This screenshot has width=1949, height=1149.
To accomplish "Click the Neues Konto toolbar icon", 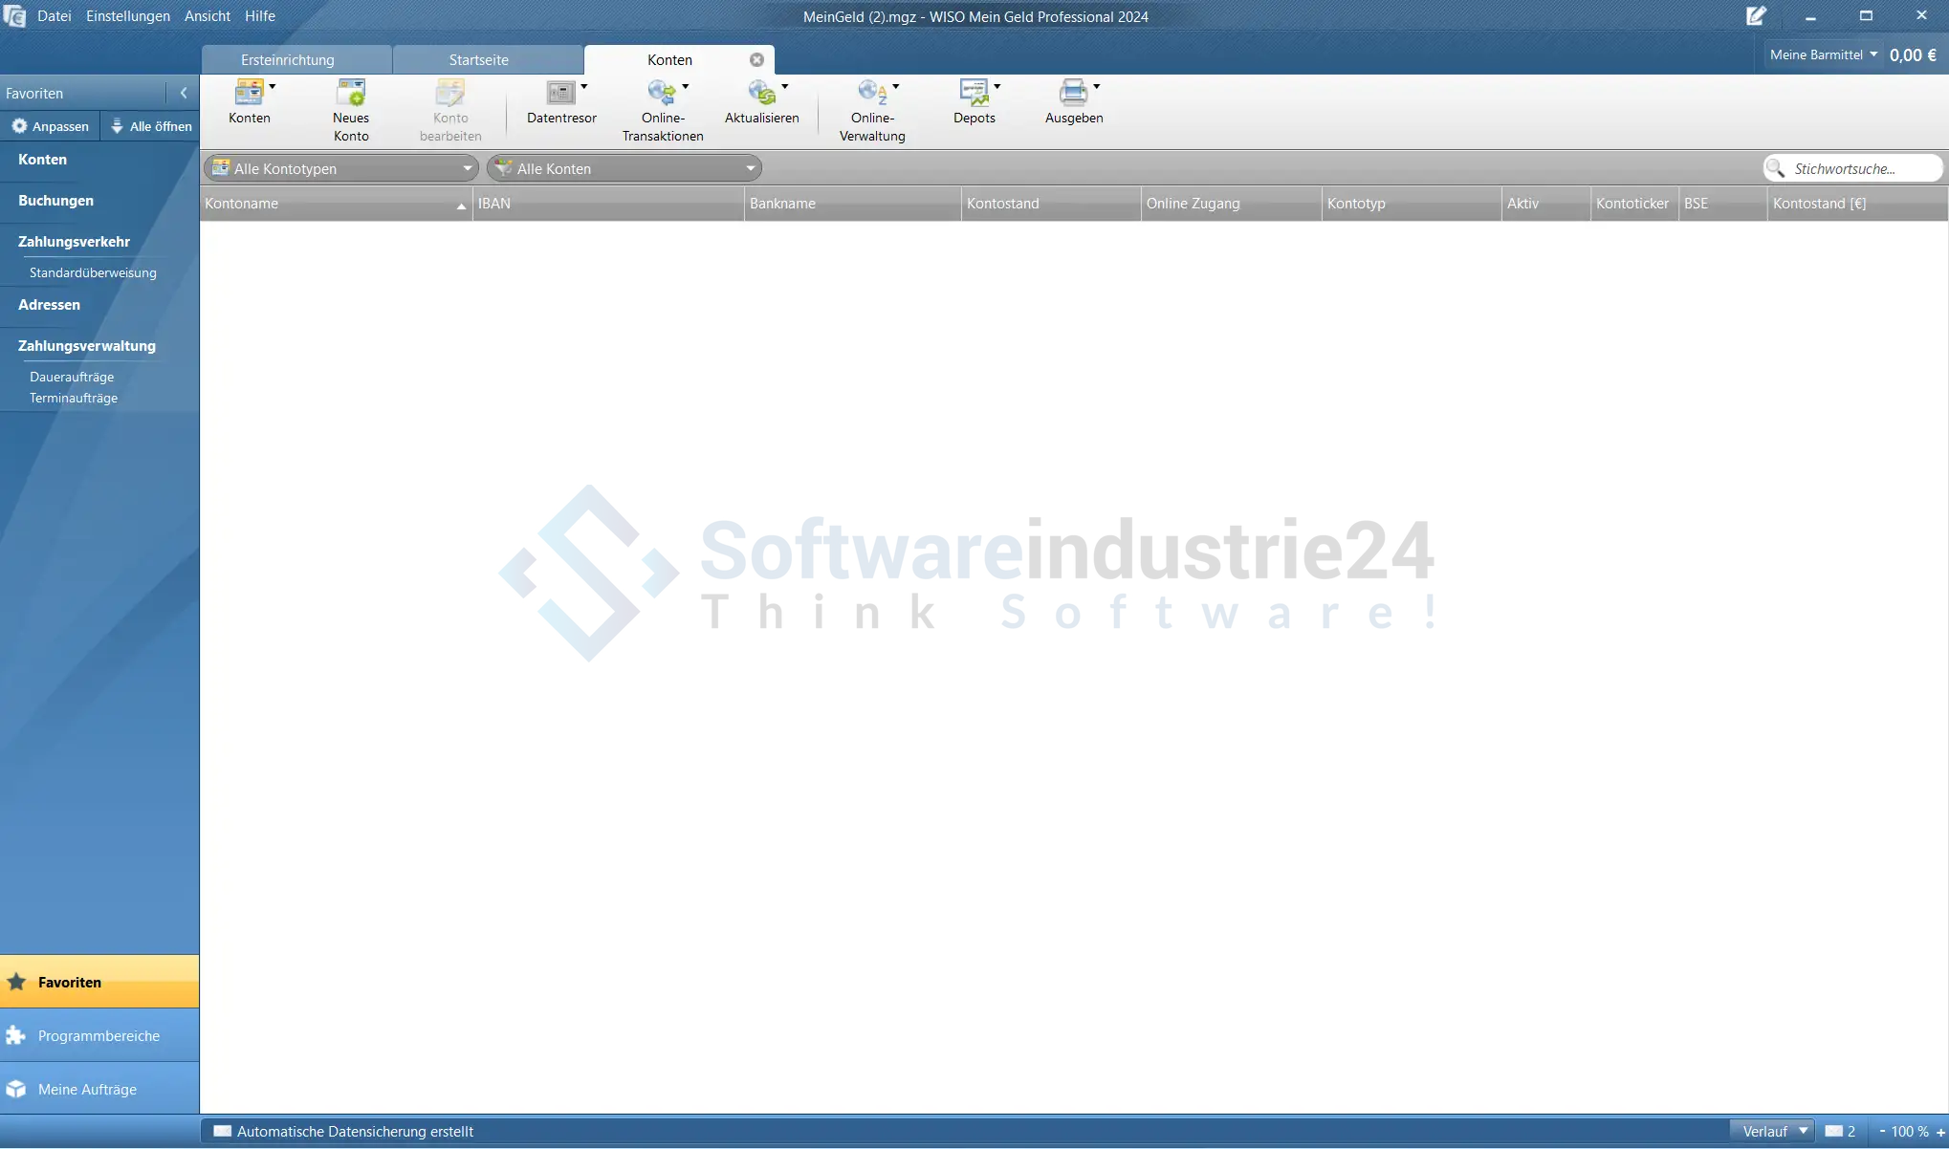I will [351, 93].
